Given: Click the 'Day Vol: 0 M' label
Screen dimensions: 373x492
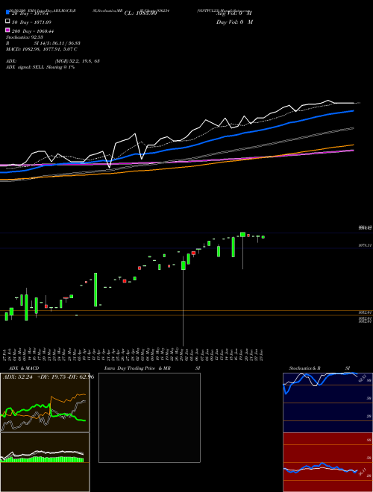Looking at the screenshot, I should tap(234, 22).
